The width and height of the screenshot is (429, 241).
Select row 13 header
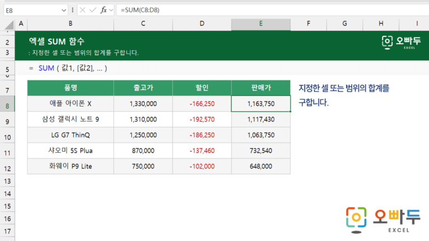pos(7,181)
